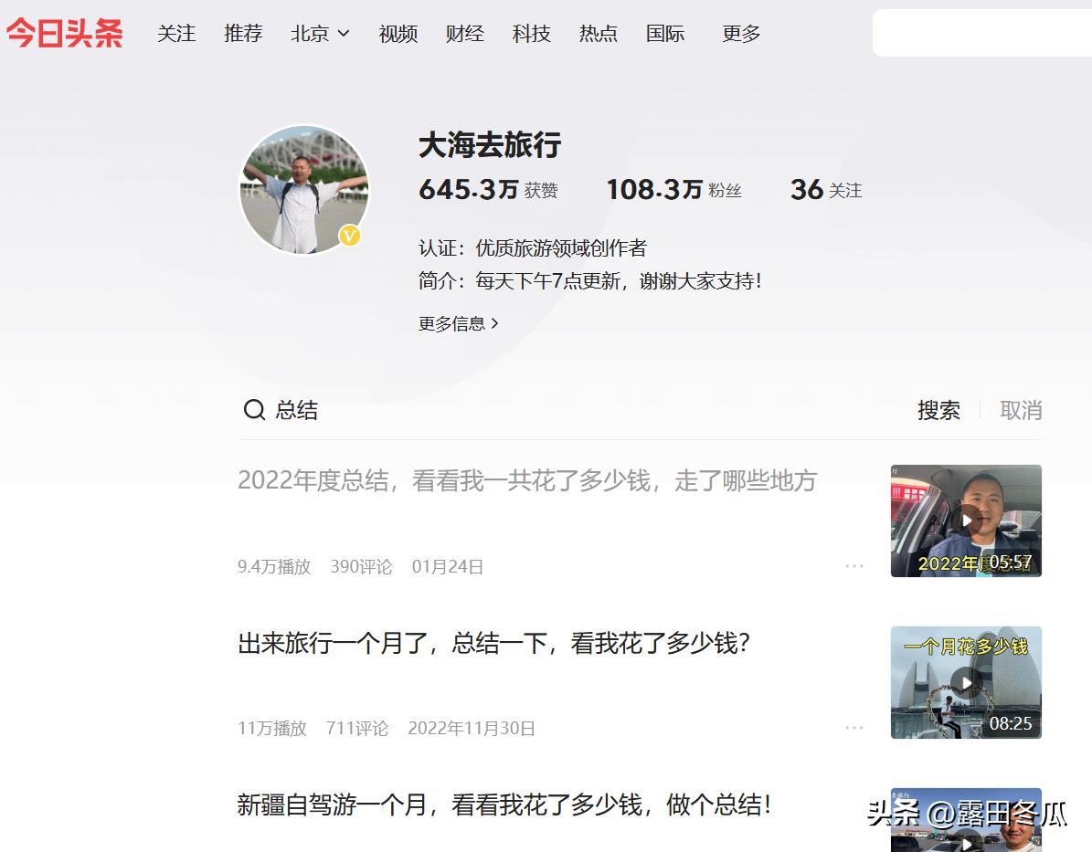Open article 2022年度总结，看看我一共花了多少钱
The image size is (1092, 852).
coord(527,480)
